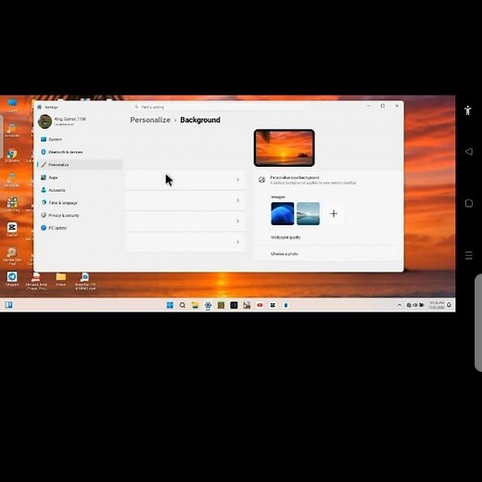Open the CapCut desktop shortcut
This screenshot has width=482, height=482.
[x=12, y=230]
